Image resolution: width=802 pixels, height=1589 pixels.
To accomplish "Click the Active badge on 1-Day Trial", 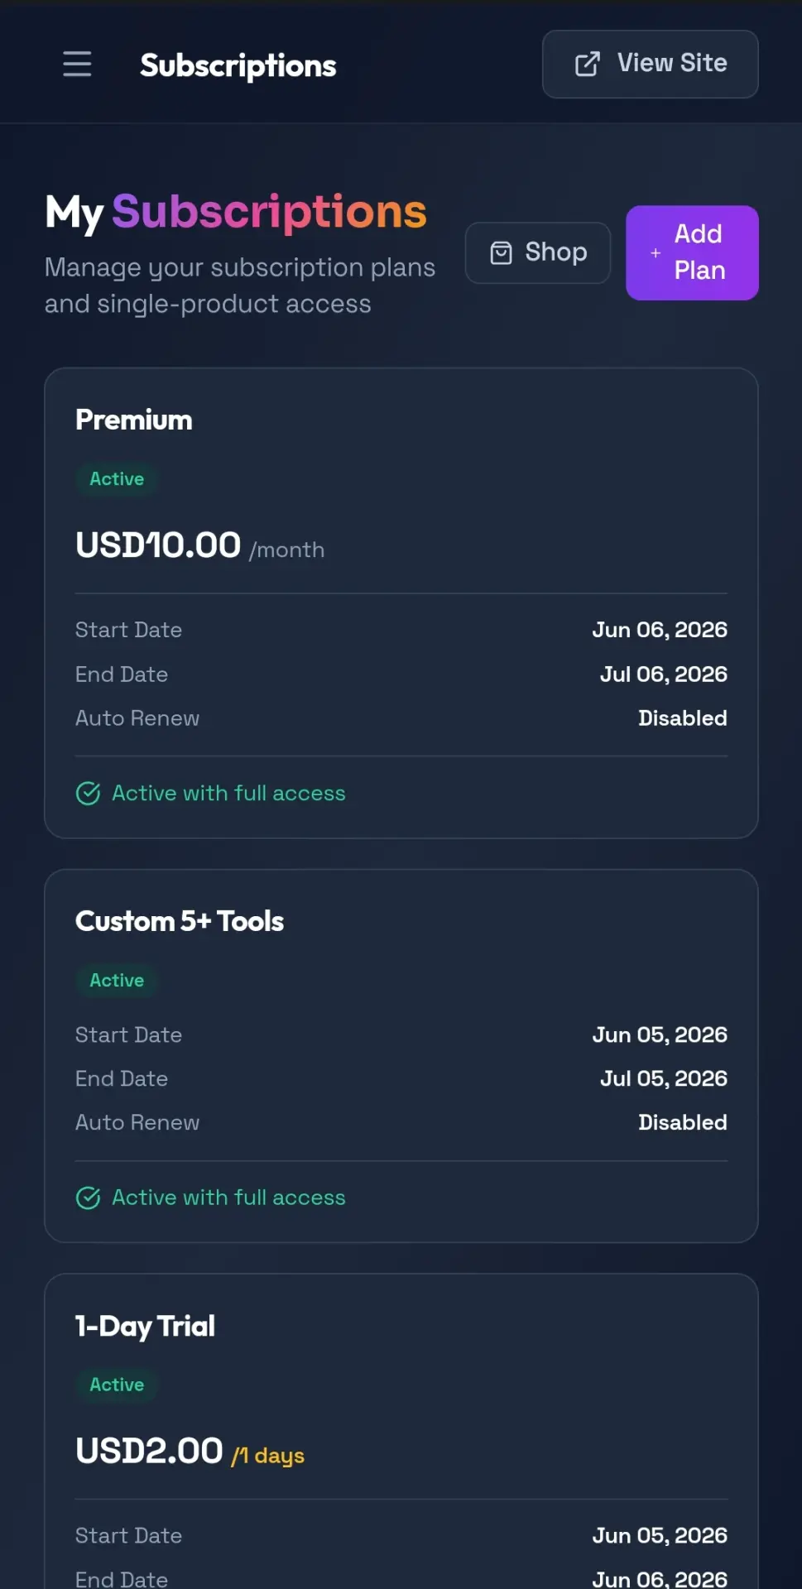I will coord(117,1385).
